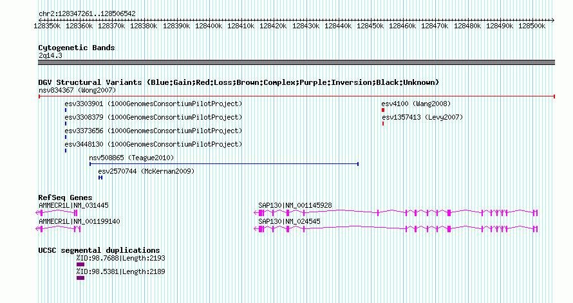Click the Cytogenetic Bands track title
Image resolution: width=573 pixels, height=303 pixels.
coord(77,48)
